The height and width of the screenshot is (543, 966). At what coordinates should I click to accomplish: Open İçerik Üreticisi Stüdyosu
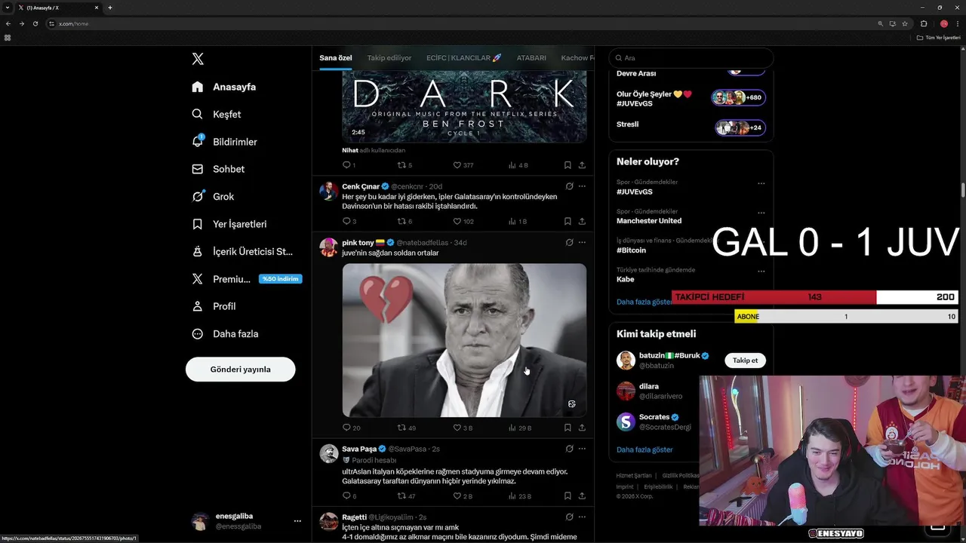241,251
